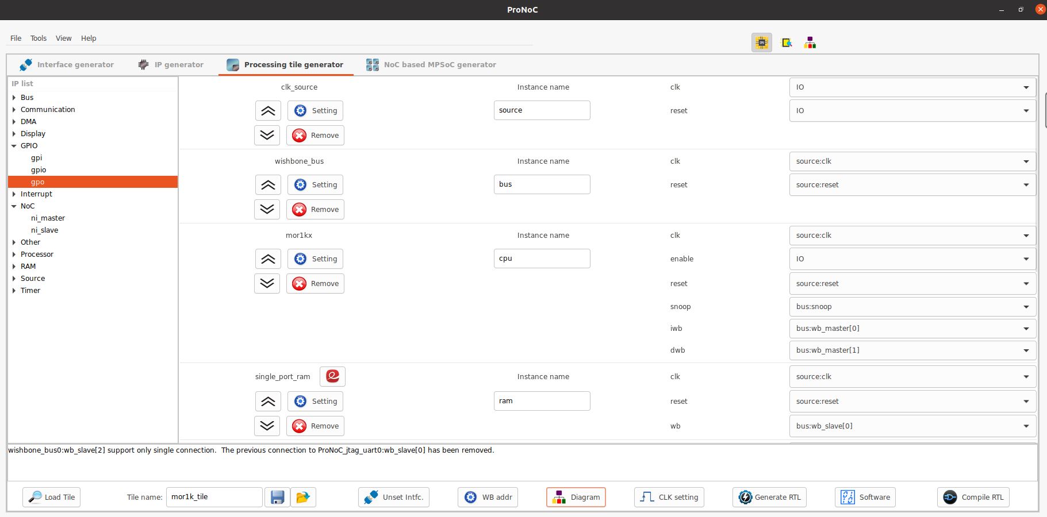Viewport: 1047px width, 517px height.
Task: Move wishbone_bus up with double-up arrow
Action: tap(268, 185)
